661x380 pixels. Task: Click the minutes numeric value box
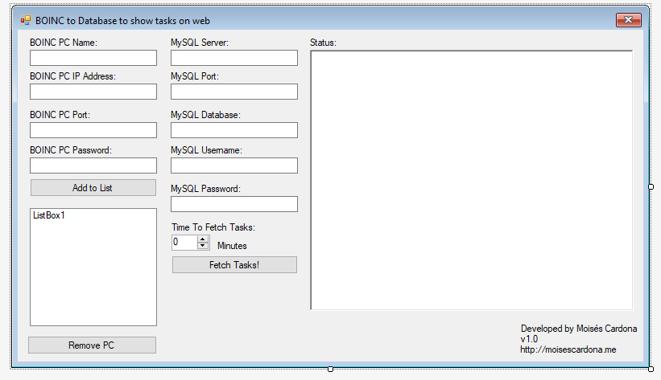[184, 243]
